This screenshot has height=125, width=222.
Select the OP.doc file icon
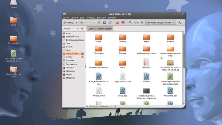coord(146,76)
